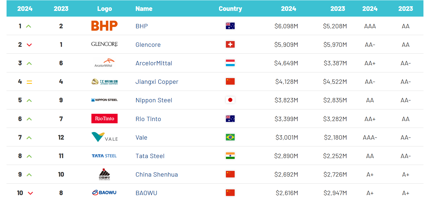Click the BAOWU logo
Image resolution: width=430 pixels, height=209 pixels.
pos(104,193)
